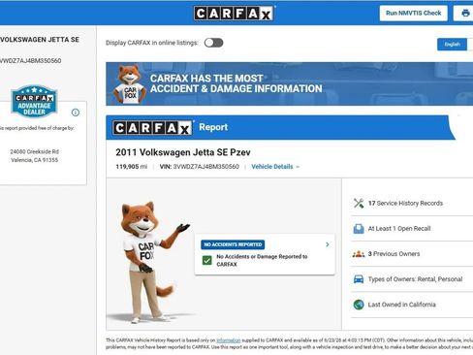This screenshot has height=355, width=473.
Task: Click the CARFAX Report header logo
Action: click(152, 128)
